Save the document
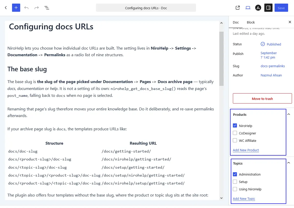294x208 pixels. pos(281,8)
